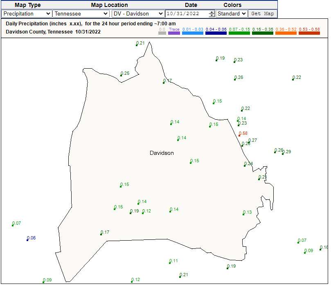Select the 0.19 station marker near southeast border
331x286 pixels.
[x=227, y=268]
